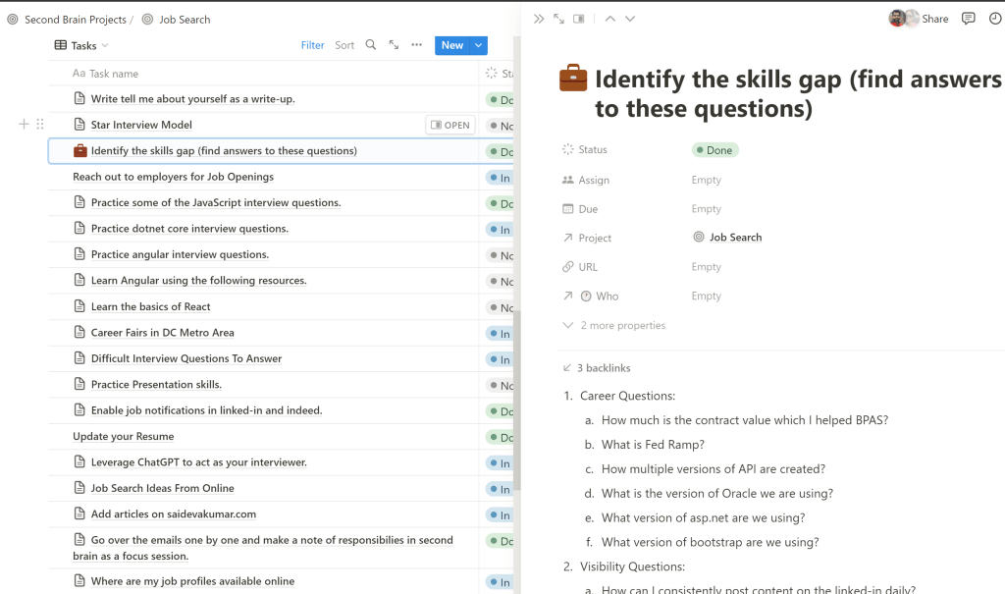Click the Done status tag
The height and width of the screenshot is (594, 1005).
(714, 150)
